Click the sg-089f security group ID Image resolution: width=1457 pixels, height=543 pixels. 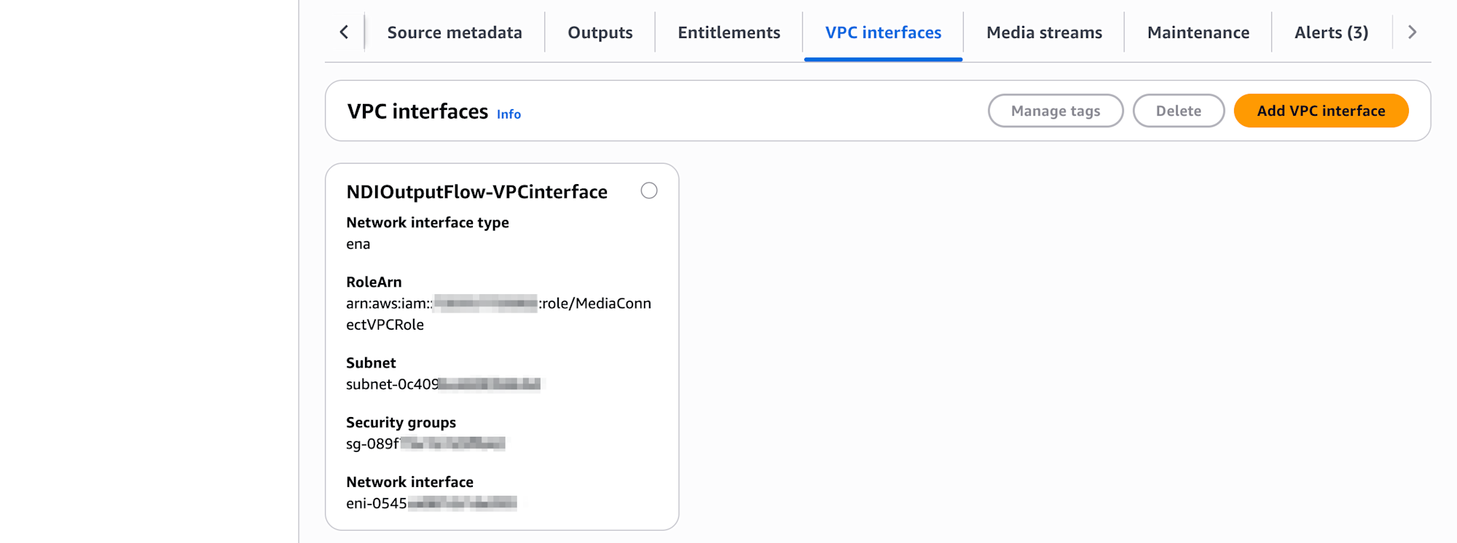425,444
